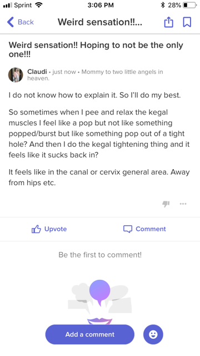Tap the truncated header title Weird sensation
This screenshot has width=200, height=356.
tap(100, 22)
